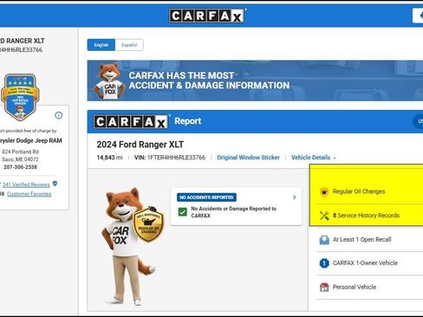
Task: Open the Original Window Sticker link
Action: pyautogui.click(x=248, y=158)
